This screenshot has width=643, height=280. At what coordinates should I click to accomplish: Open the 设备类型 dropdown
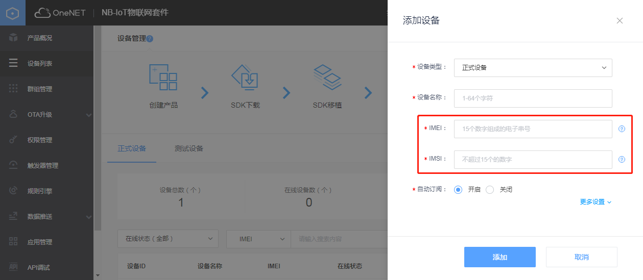(x=533, y=67)
